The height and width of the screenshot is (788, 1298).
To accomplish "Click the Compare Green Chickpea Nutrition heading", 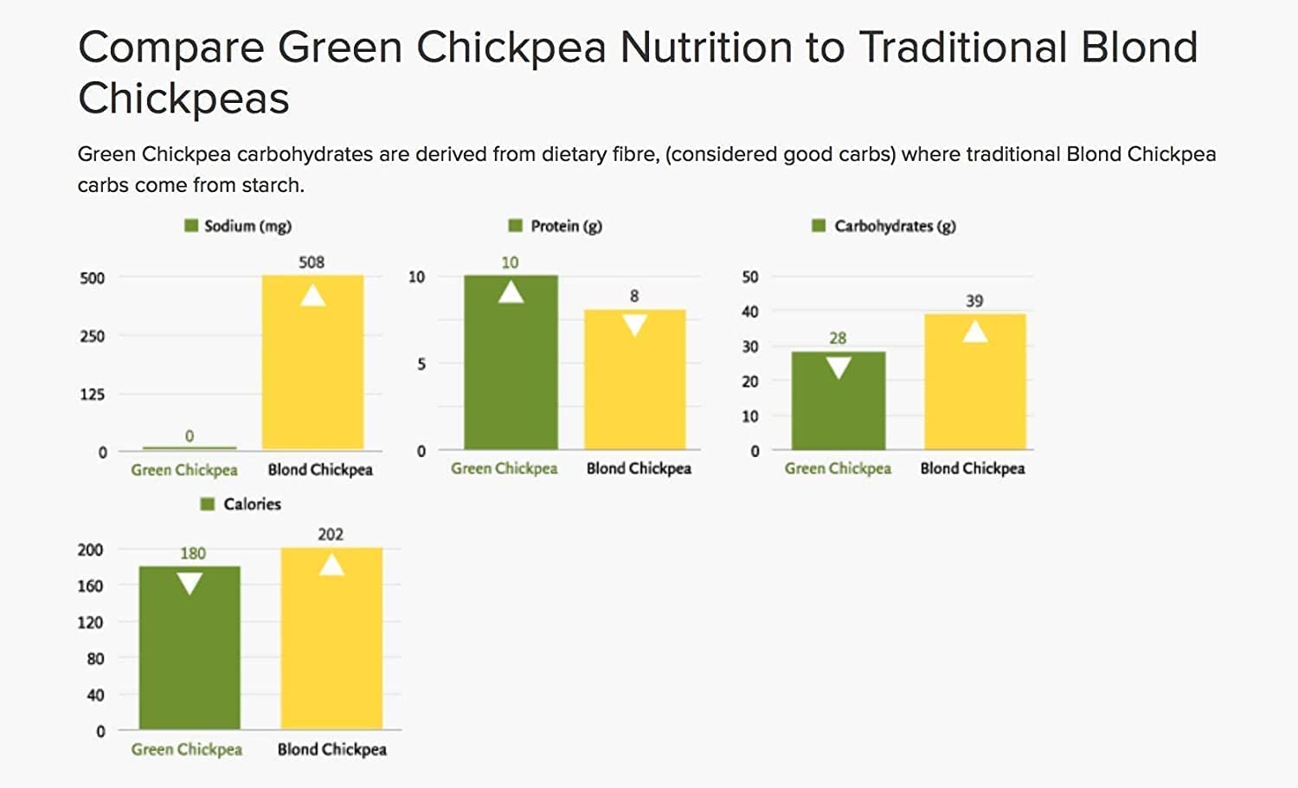I will tap(638, 72).
